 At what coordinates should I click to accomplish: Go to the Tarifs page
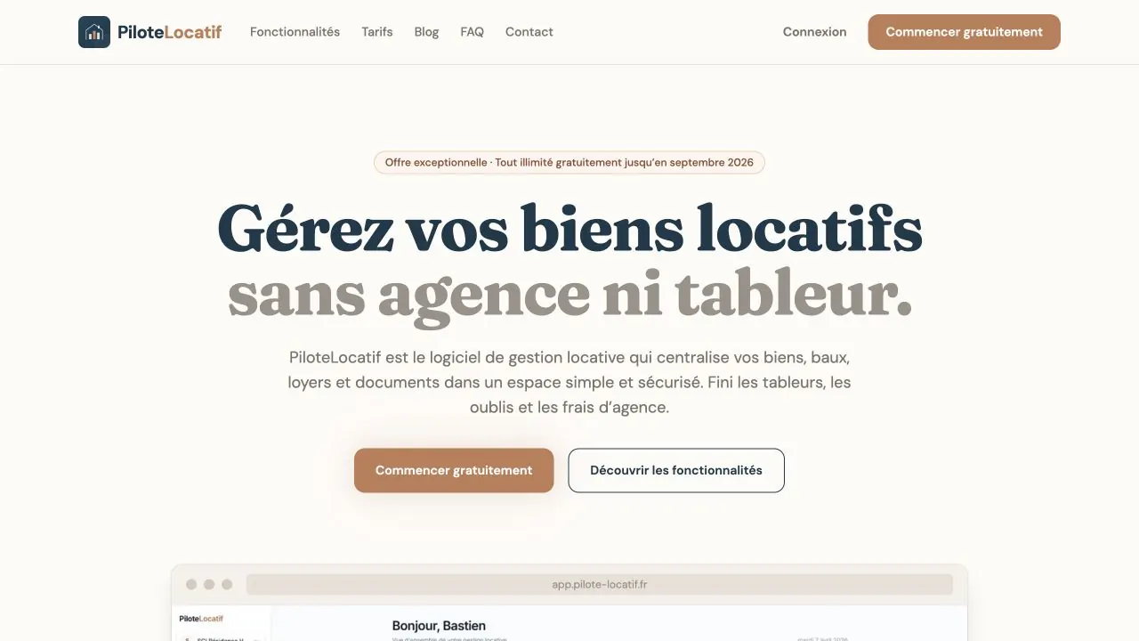coord(377,32)
